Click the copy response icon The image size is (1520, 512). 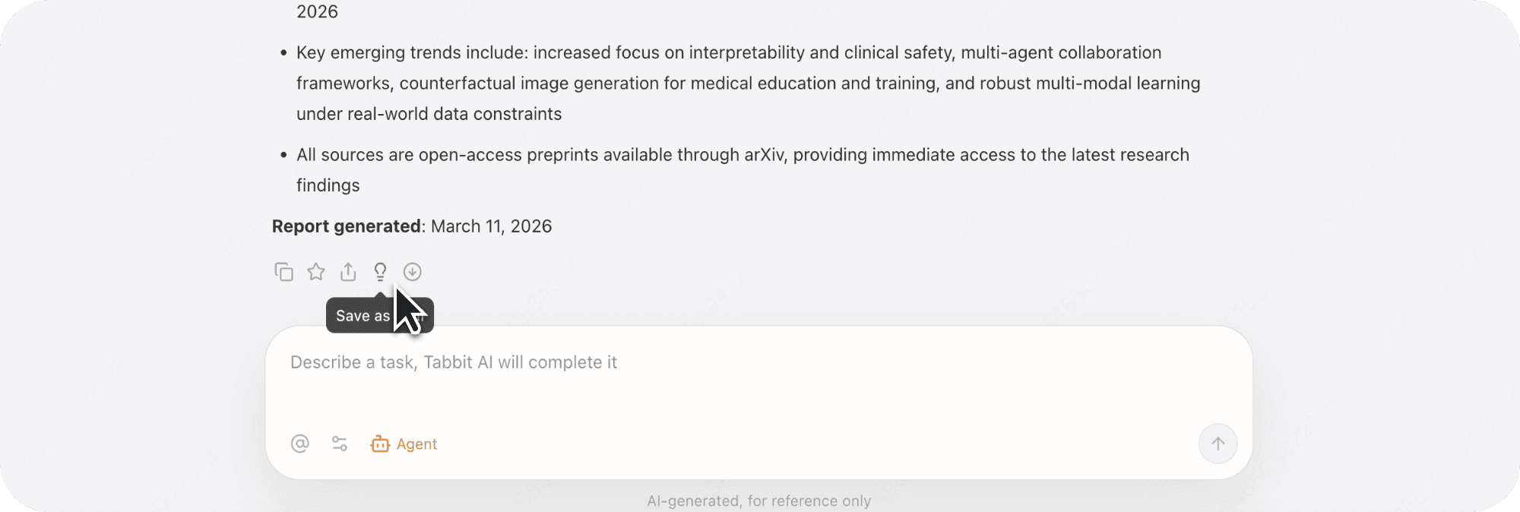coord(283,272)
